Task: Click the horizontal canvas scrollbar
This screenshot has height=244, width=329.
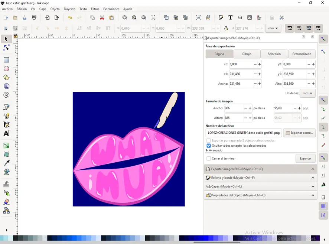Action: tap(217, 243)
